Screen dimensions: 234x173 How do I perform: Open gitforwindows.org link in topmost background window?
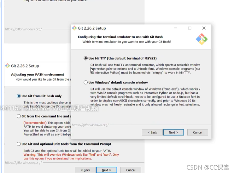(x=23, y=29)
